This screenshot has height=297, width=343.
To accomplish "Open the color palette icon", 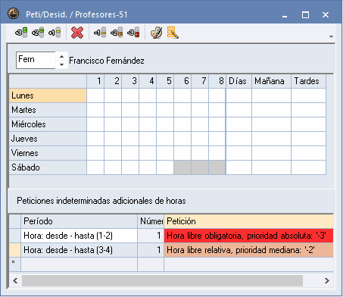I will (x=157, y=33).
